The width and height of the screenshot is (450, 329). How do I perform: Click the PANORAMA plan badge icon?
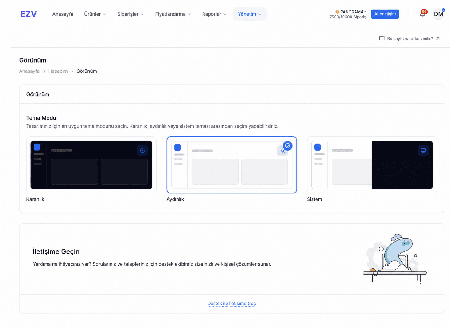(337, 12)
